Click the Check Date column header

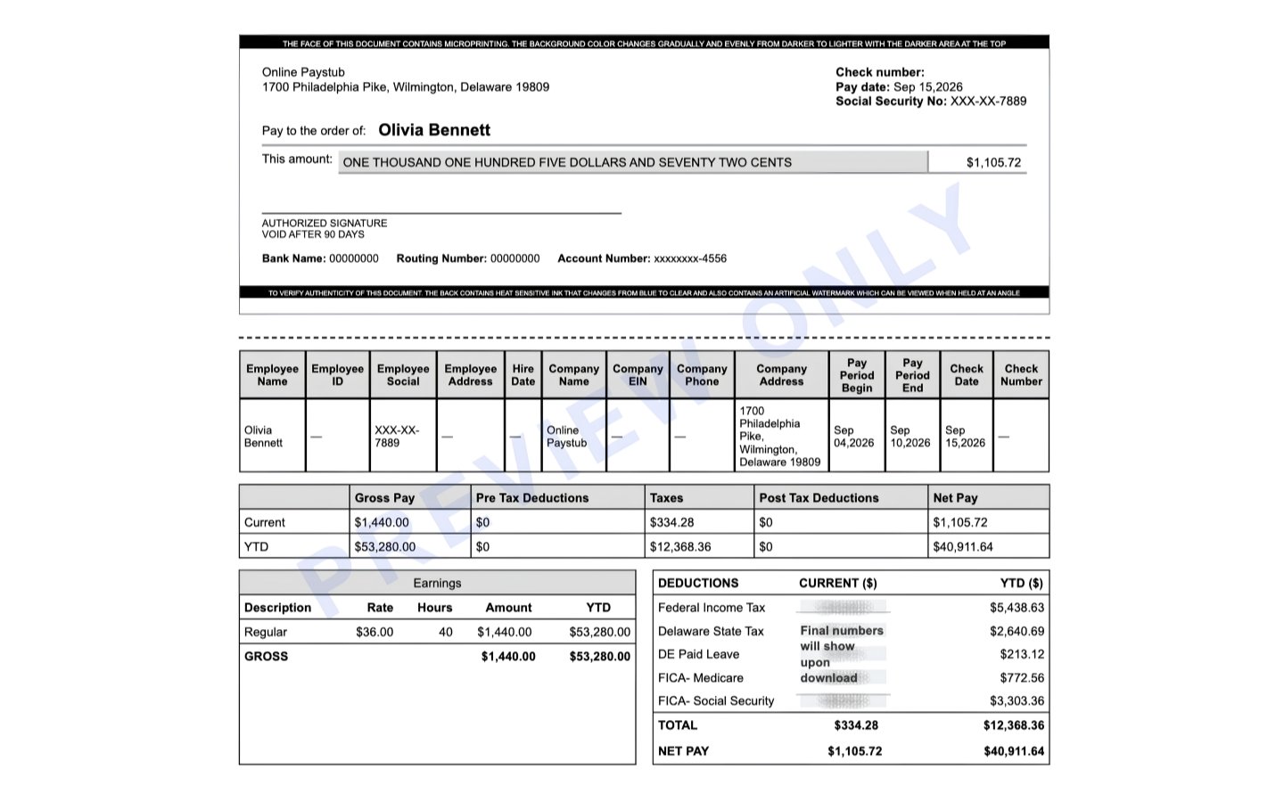967,374
